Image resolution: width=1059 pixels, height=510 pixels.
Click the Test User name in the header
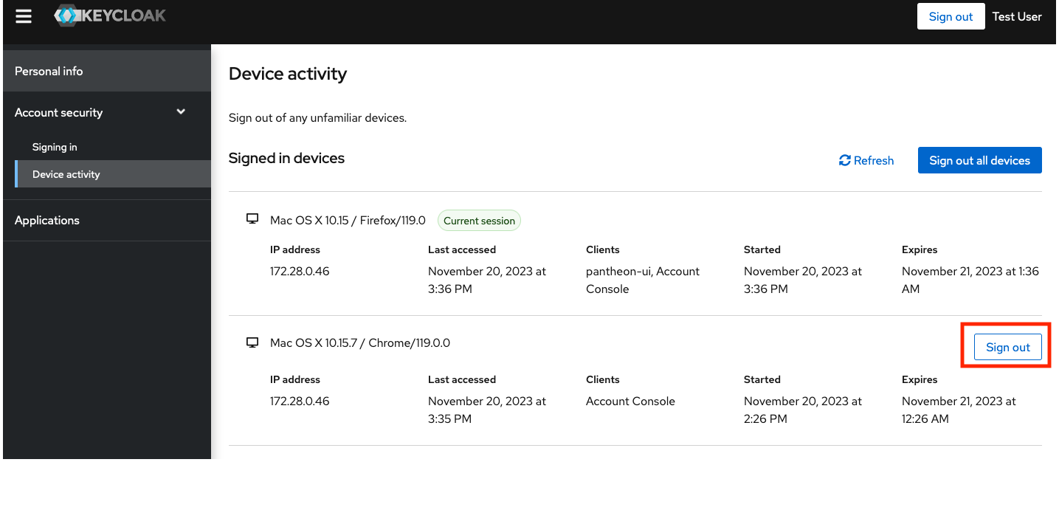tap(1016, 17)
